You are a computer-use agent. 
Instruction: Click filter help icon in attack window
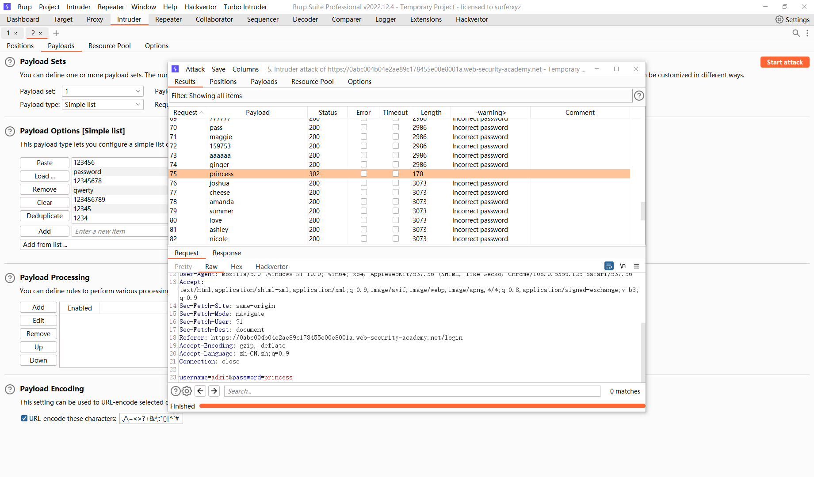(x=639, y=96)
